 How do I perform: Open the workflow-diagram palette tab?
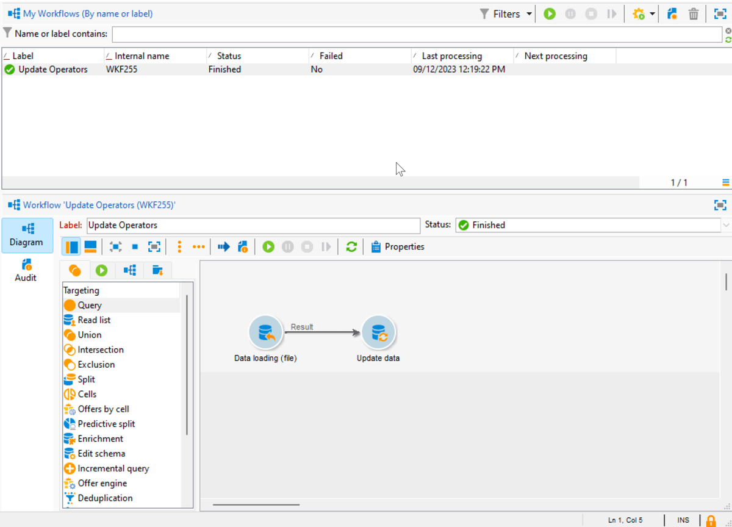click(x=129, y=270)
